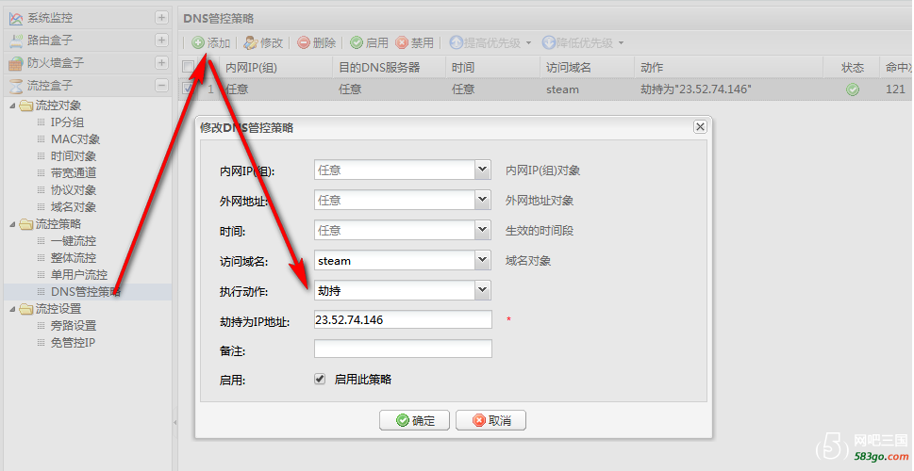Open the 内网IP(组) dropdown
Image resolution: width=914 pixels, height=471 pixels.
483,171
